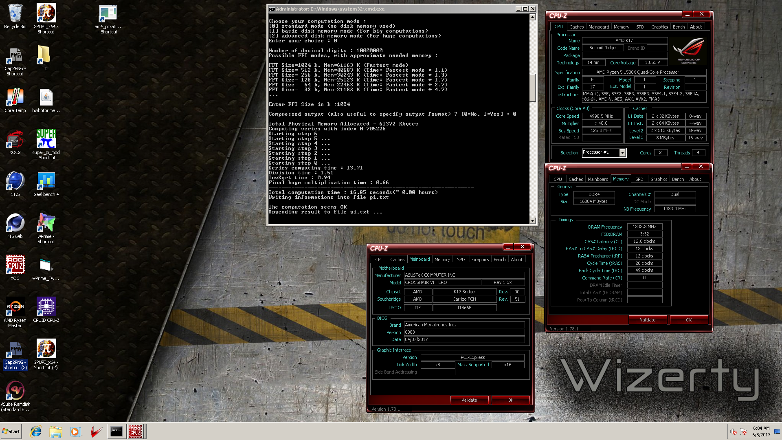Open Cap2PNG Shortcut desktop icon
This screenshot has height=440, width=782.
[15, 61]
